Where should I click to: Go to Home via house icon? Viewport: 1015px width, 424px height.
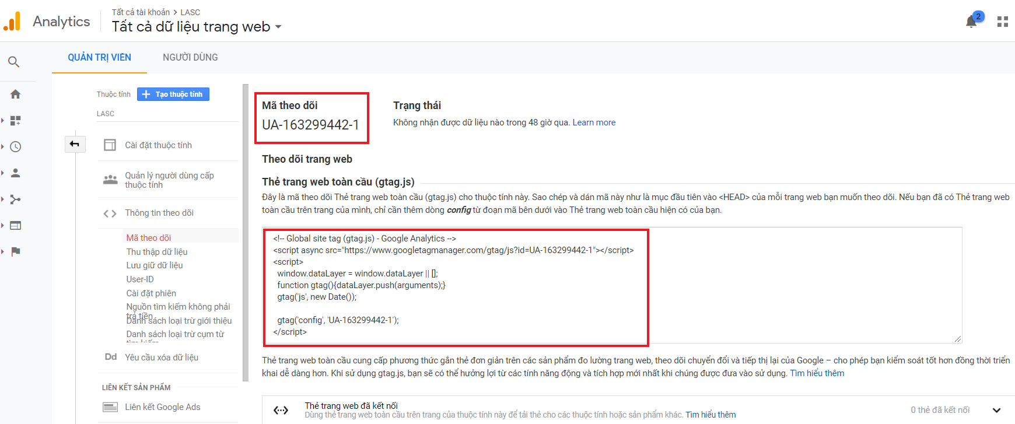(16, 94)
